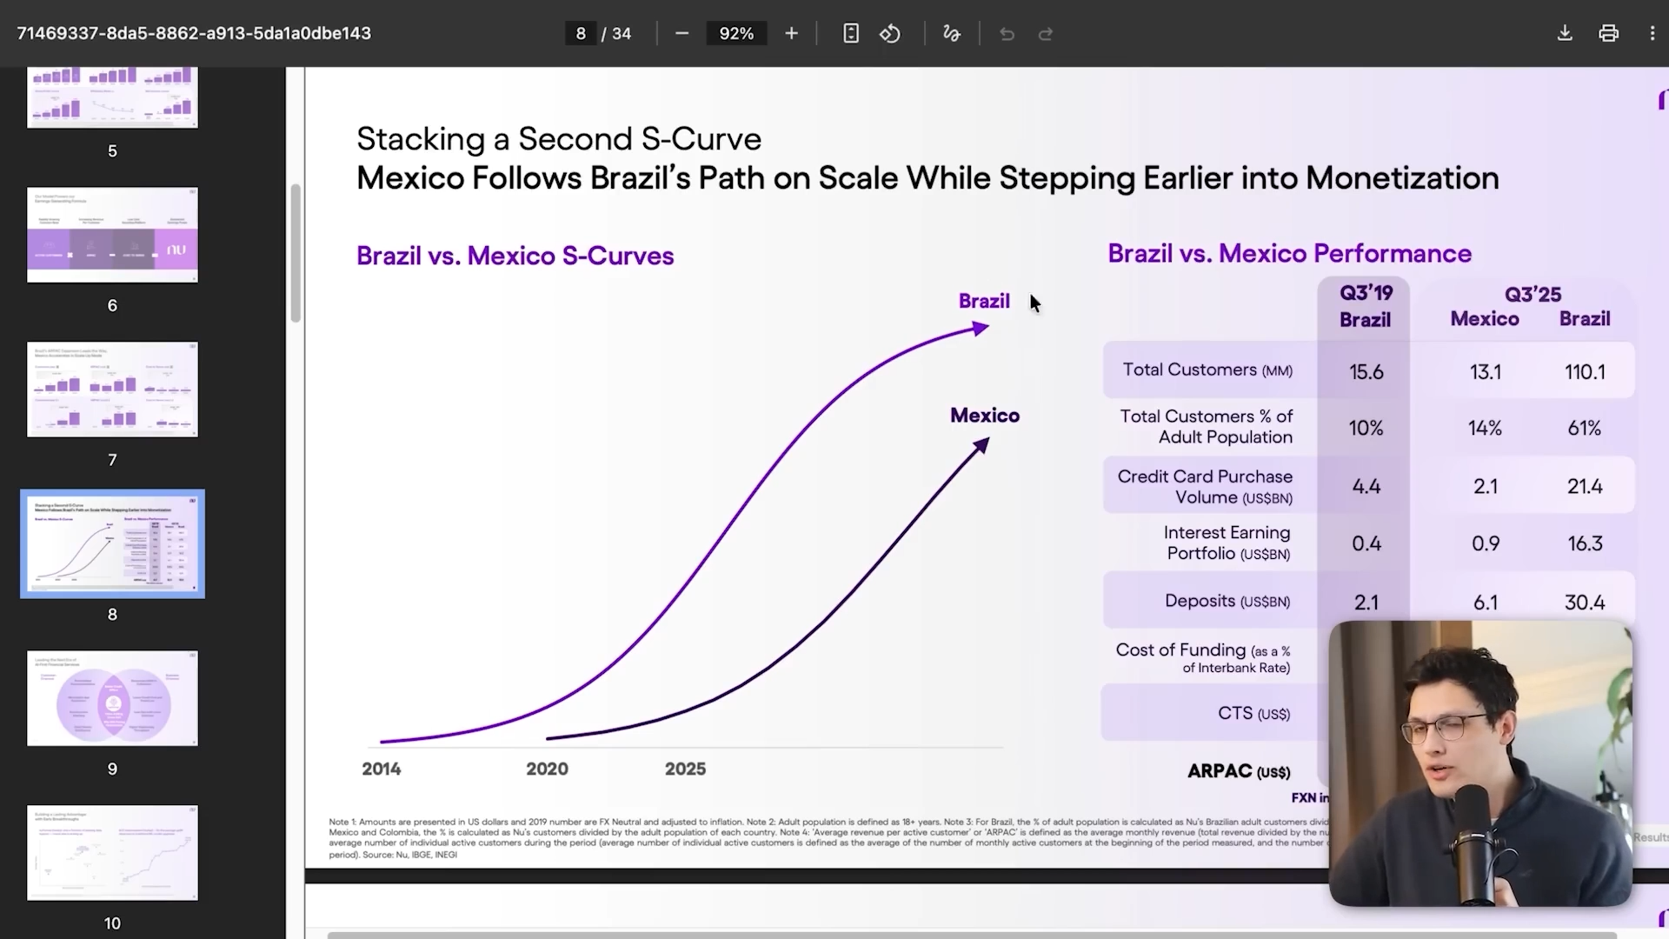Rotate the document counterclockwise

point(890,33)
